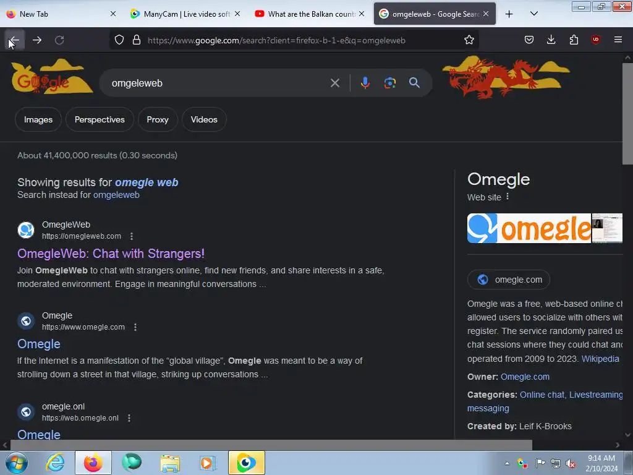View the Omegle logo image
The image size is (633, 475).
tap(529, 228)
